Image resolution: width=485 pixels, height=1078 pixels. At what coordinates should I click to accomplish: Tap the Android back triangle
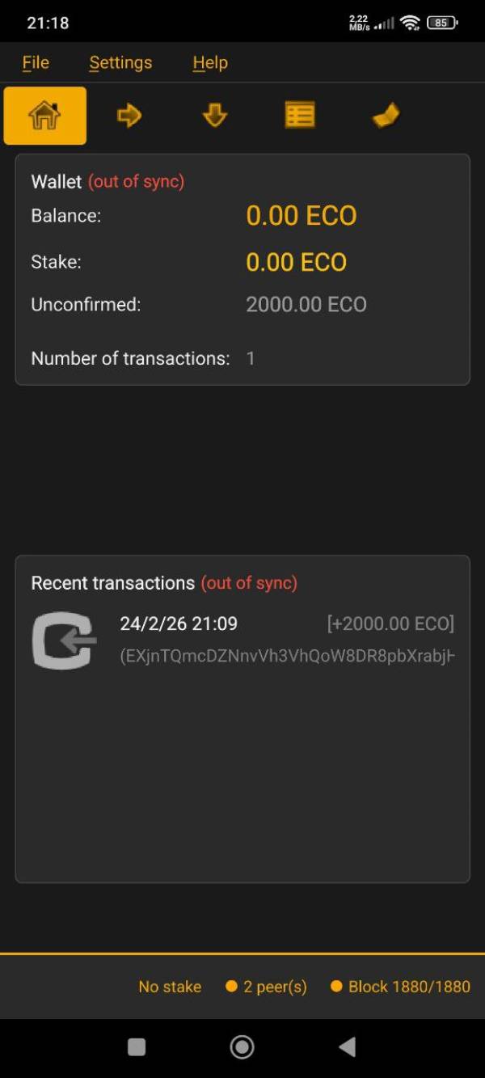348,1047
